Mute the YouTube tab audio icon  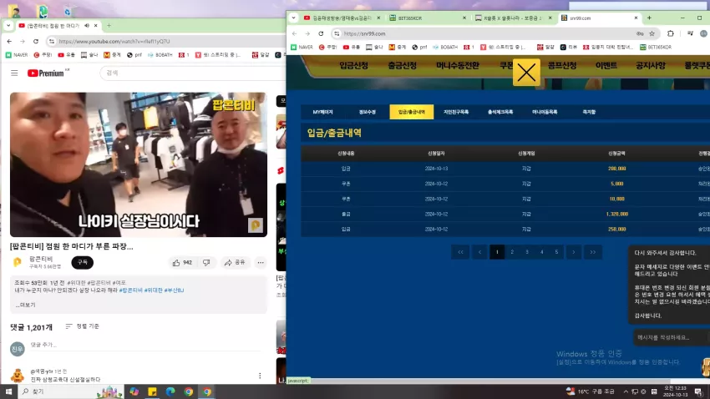[x=87, y=26]
